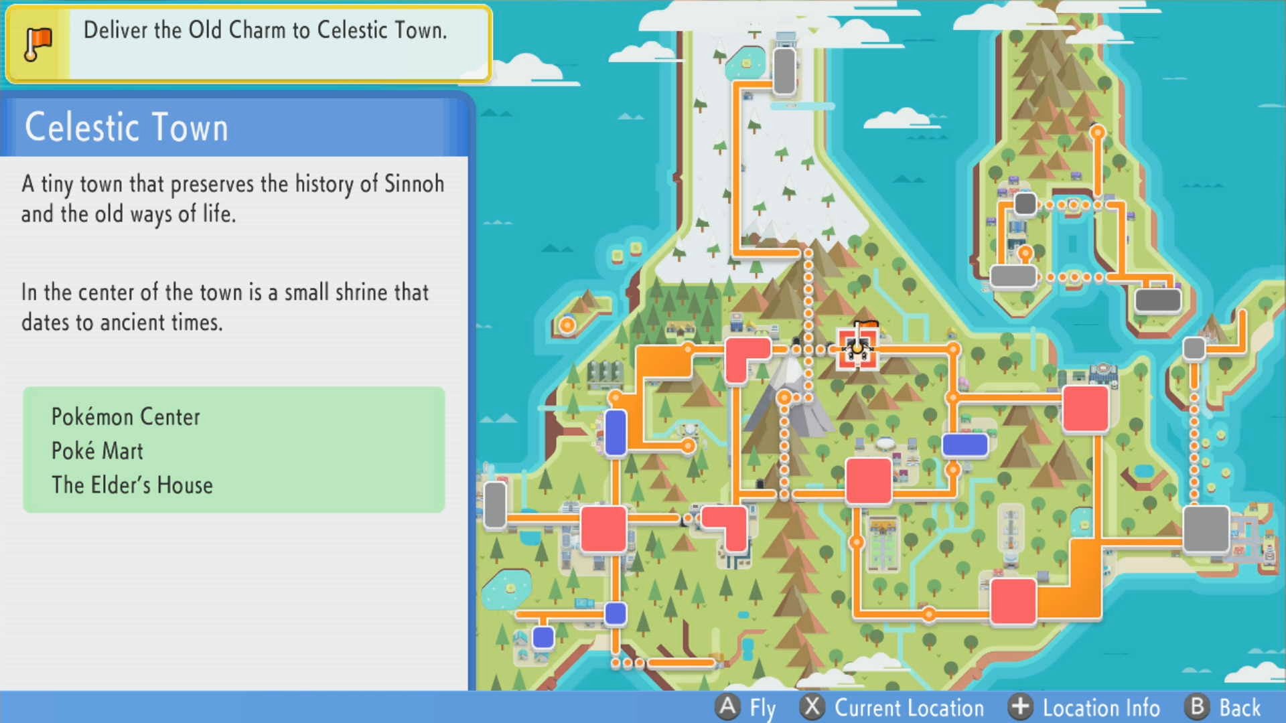Select Oreburgh City's red L-shaped marker east of Jubilife
The height and width of the screenshot is (723, 1286).
coord(725,527)
